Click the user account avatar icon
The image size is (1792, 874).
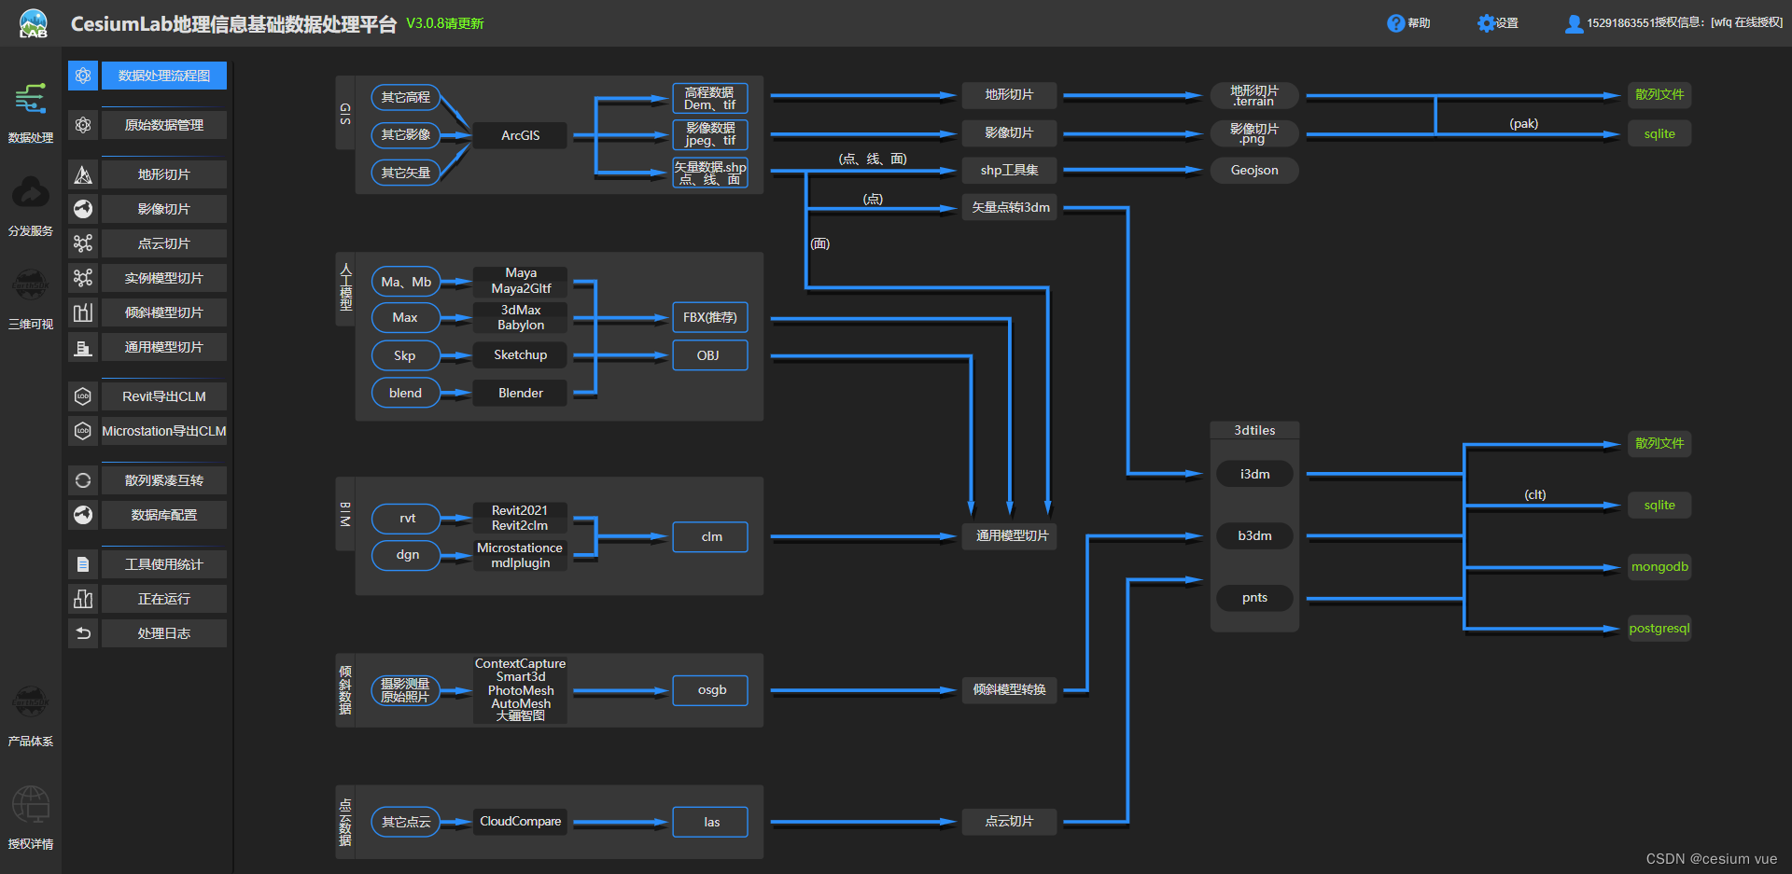click(x=1574, y=23)
